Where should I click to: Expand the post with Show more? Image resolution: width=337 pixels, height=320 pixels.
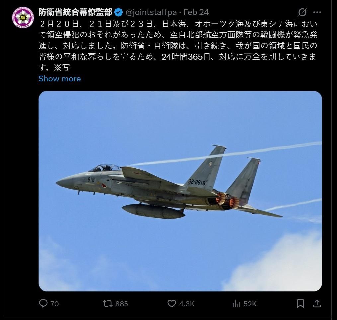click(x=59, y=79)
